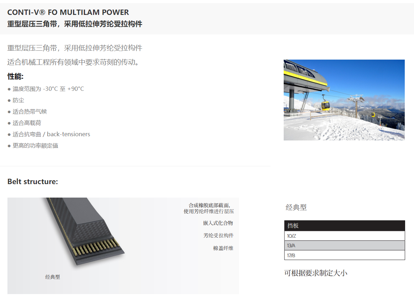Click the belt structure cutaway image

[x=123, y=246]
